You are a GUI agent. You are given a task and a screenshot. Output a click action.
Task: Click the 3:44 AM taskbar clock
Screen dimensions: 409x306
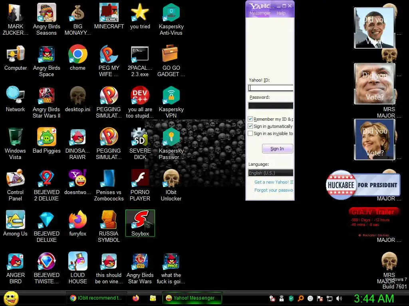tap(374, 298)
